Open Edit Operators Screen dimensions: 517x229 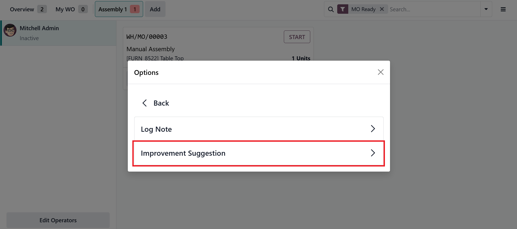58,220
